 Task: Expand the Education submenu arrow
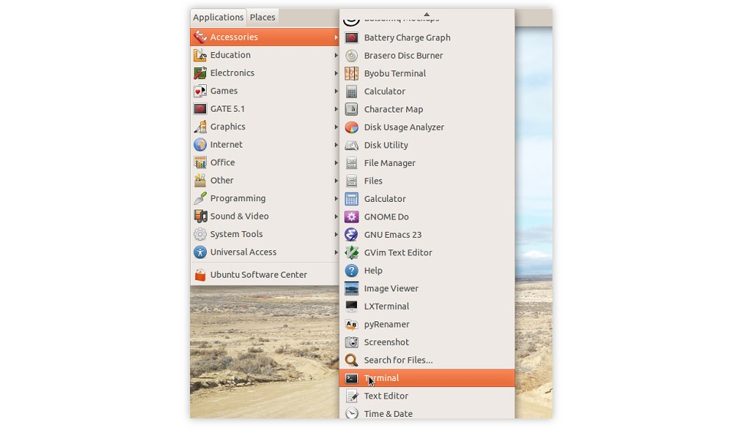(336, 55)
